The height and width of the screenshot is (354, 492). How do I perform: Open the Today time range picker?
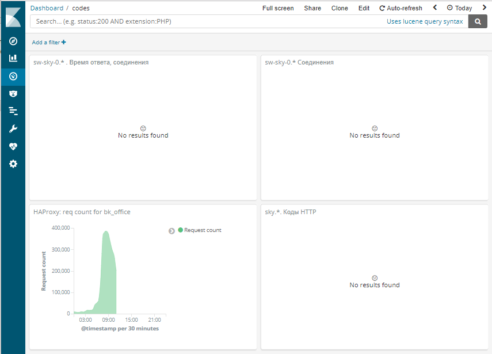click(x=459, y=8)
